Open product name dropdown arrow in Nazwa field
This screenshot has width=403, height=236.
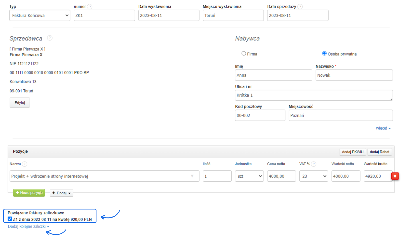point(192,176)
